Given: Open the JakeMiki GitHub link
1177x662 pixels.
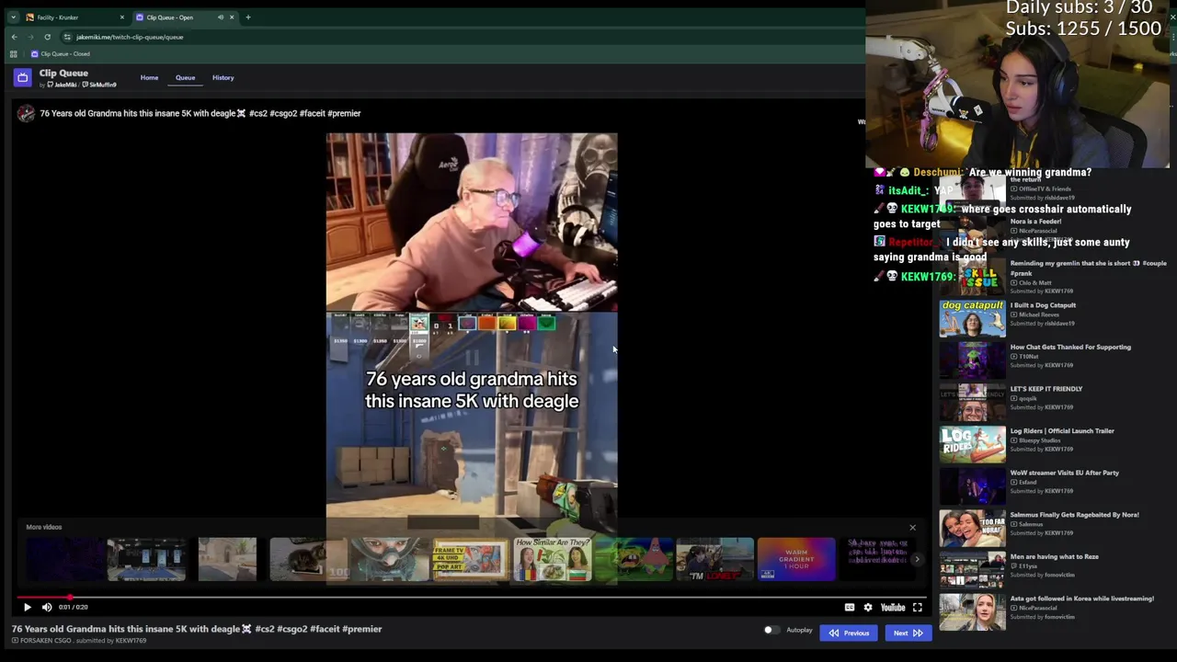Looking at the screenshot, I should (x=63, y=85).
